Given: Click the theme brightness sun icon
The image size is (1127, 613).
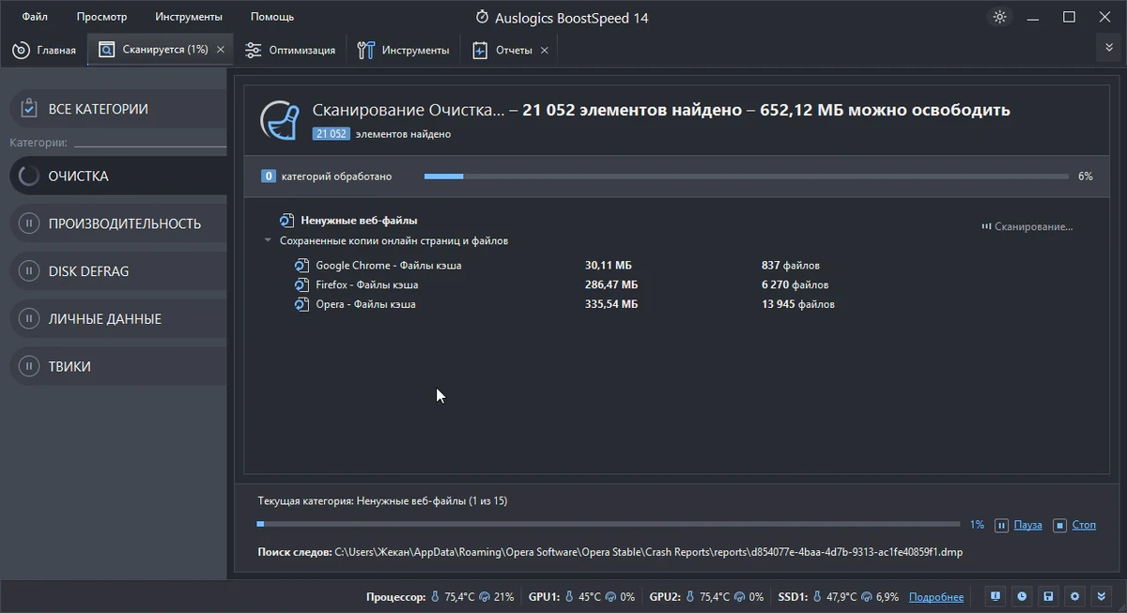Looking at the screenshot, I should point(999,17).
